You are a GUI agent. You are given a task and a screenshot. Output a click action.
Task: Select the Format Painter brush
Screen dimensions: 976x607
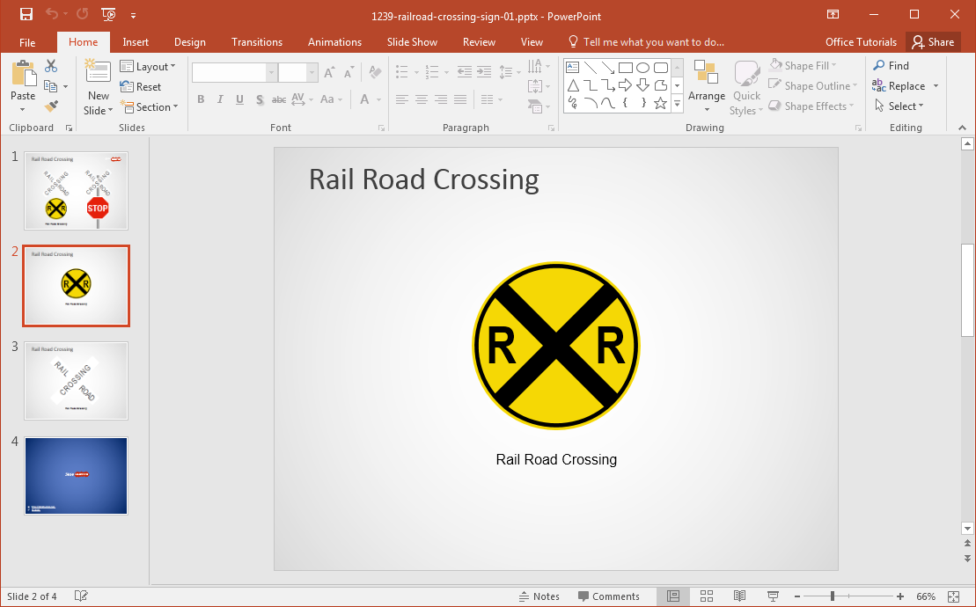click(51, 106)
